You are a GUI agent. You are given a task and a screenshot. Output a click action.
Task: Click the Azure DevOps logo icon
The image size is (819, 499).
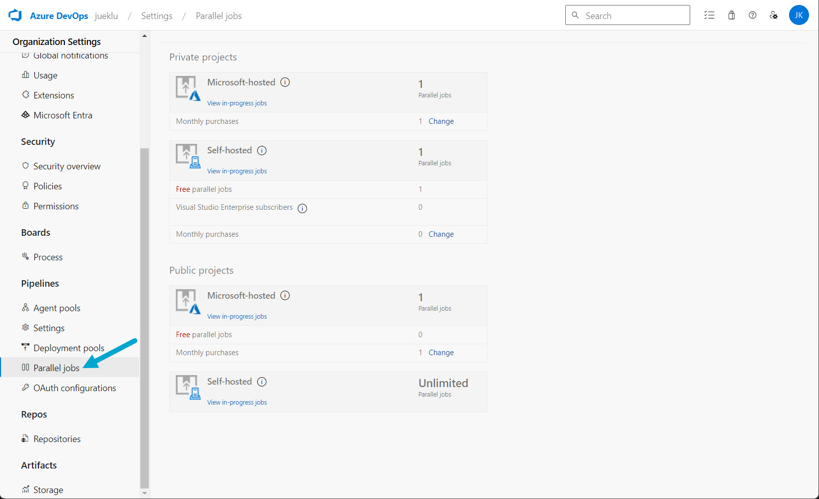[15, 15]
